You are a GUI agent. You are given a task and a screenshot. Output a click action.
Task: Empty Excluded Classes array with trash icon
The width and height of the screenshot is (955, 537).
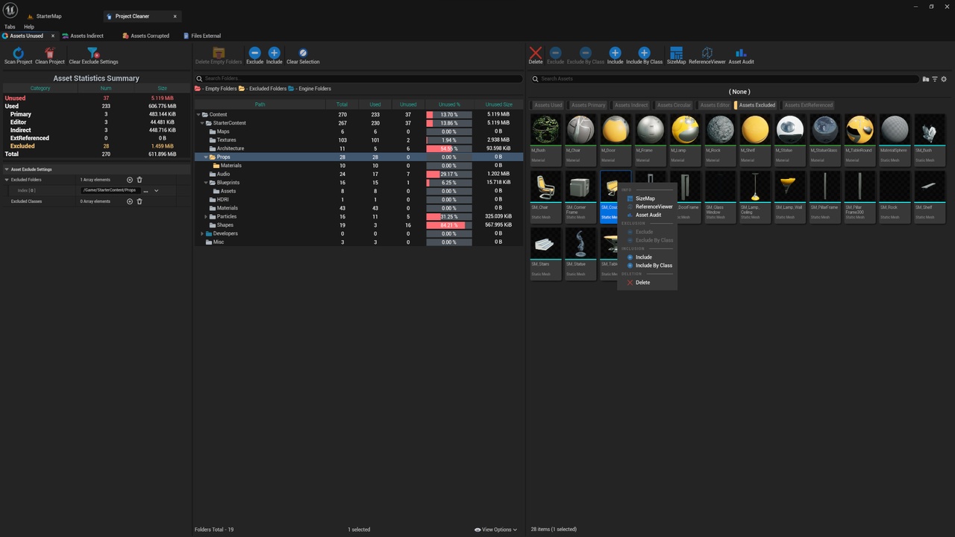(140, 201)
